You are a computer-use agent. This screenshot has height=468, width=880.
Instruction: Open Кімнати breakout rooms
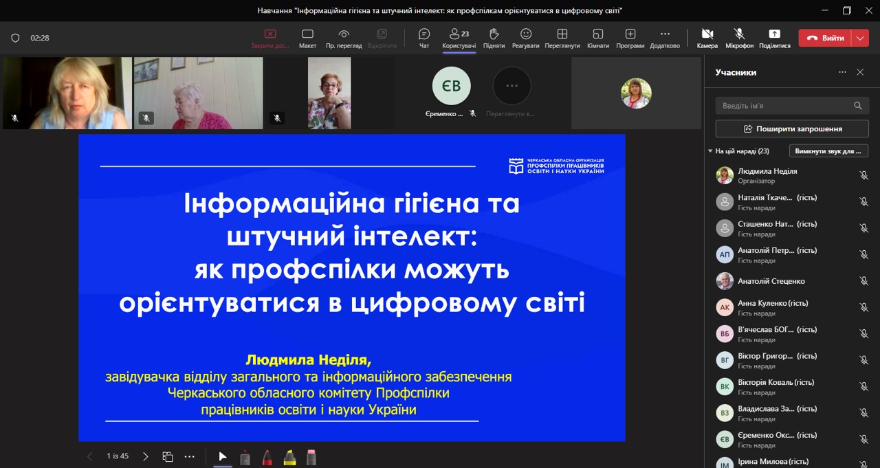click(597, 38)
